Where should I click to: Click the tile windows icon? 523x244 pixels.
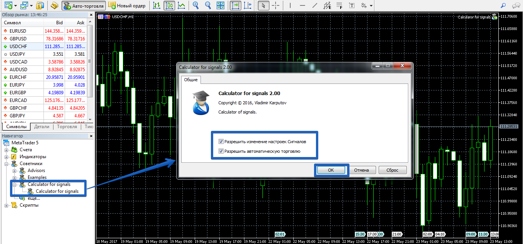[x=221, y=5]
